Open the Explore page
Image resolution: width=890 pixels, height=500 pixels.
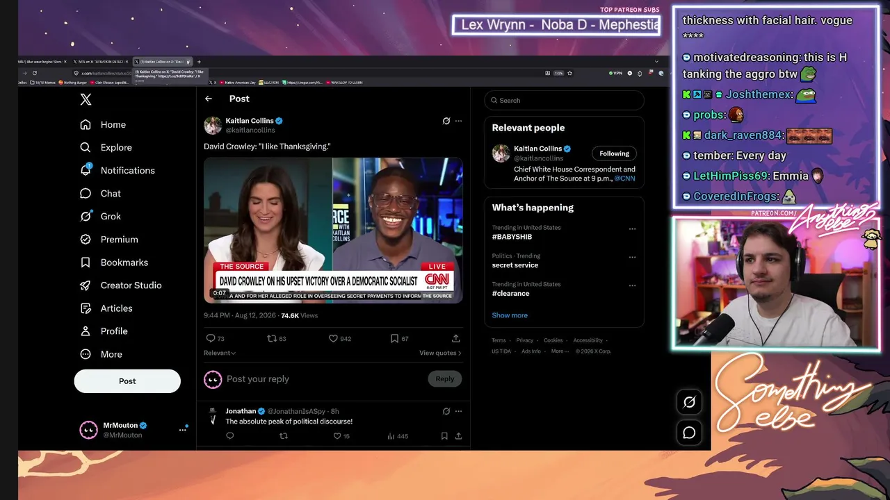click(x=106, y=147)
